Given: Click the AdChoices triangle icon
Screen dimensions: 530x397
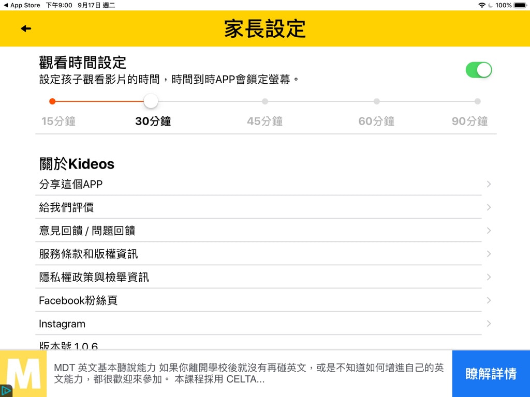Looking at the screenshot, I should (x=6, y=391).
